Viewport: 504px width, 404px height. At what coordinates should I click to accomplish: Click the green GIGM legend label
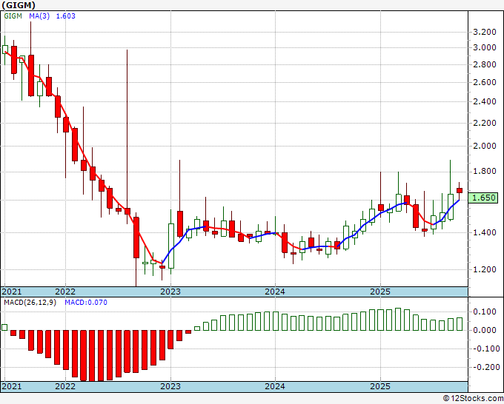pos(13,16)
